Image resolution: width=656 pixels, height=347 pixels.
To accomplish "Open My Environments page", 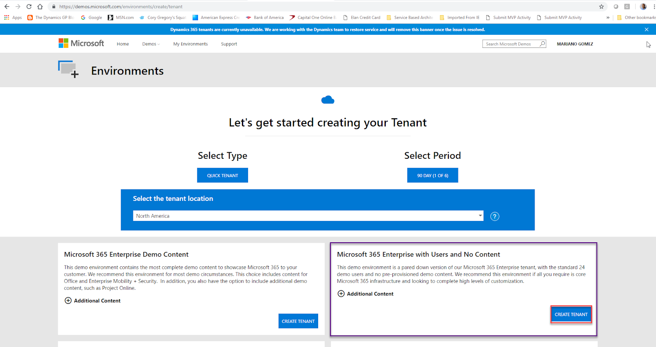I will [190, 44].
